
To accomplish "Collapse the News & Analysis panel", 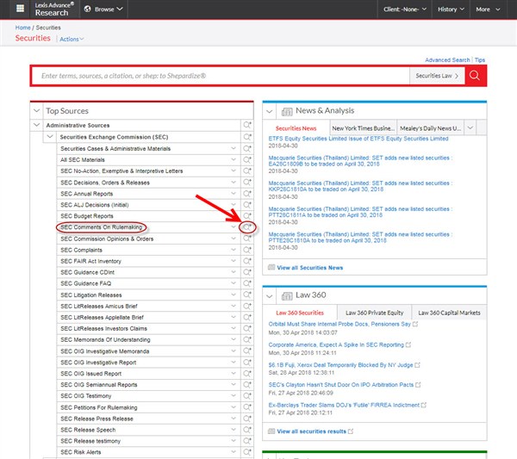I will 270,111.
